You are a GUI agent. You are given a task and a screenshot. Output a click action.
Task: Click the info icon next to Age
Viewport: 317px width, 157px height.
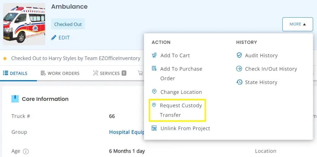26,151
